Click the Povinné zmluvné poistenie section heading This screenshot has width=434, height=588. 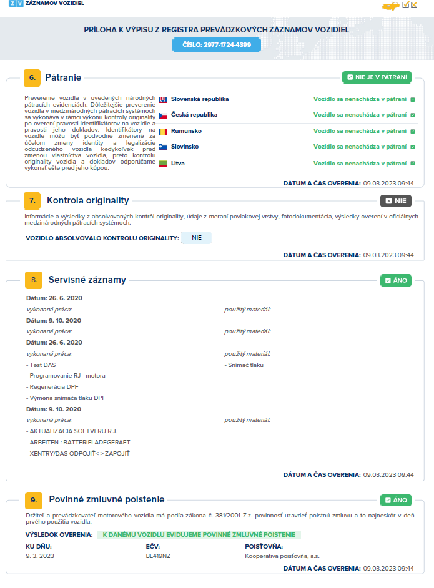(x=107, y=499)
